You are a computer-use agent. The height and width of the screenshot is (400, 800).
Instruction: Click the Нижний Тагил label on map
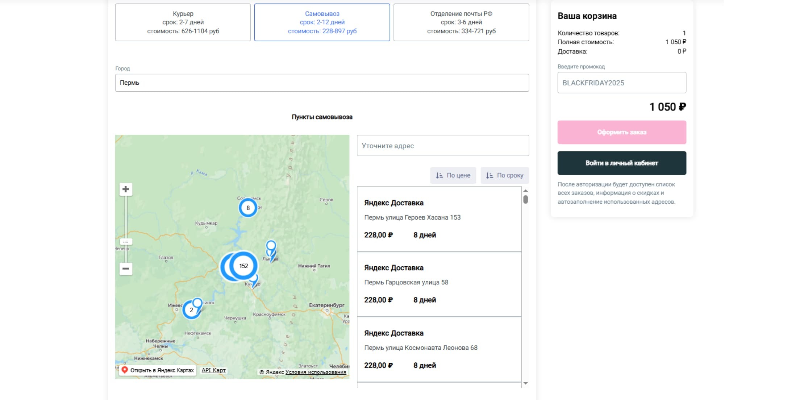tap(314, 266)
